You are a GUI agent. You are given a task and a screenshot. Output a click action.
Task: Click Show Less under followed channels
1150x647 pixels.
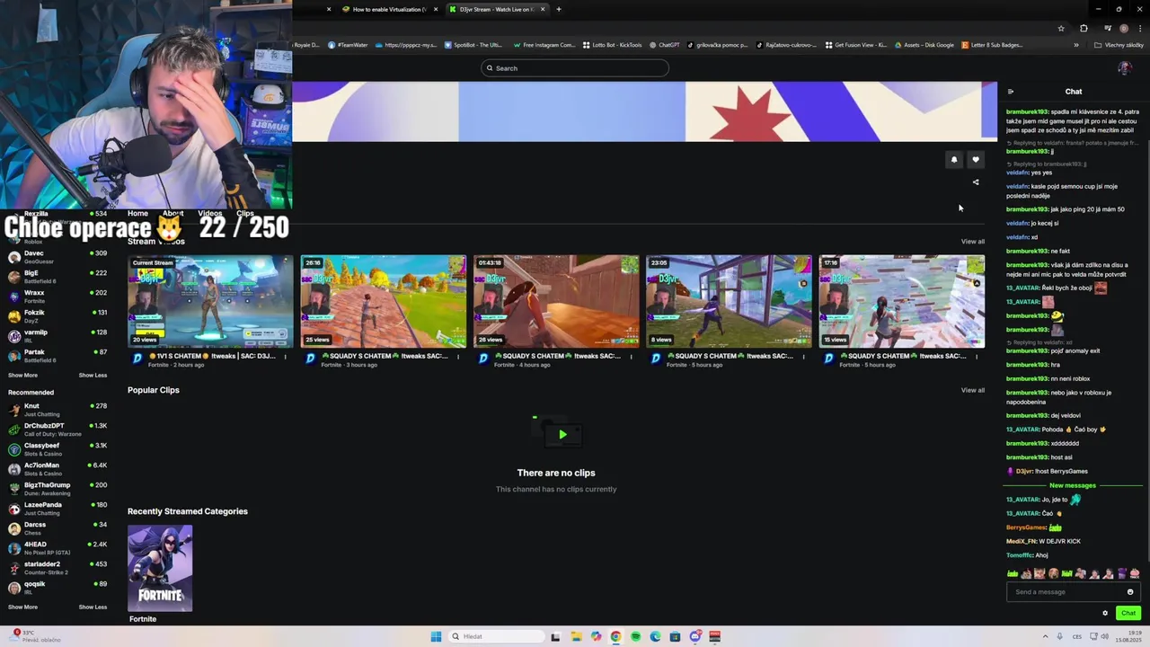(x=93, y=375)
